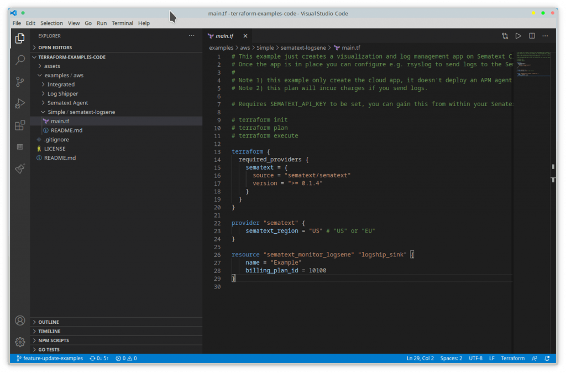Click the Accounts icon in activity bar
The width and height of the screenshot is (566, 373).
click(20, 321)
